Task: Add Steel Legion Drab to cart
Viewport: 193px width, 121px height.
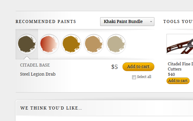Action: click(138, 67)
